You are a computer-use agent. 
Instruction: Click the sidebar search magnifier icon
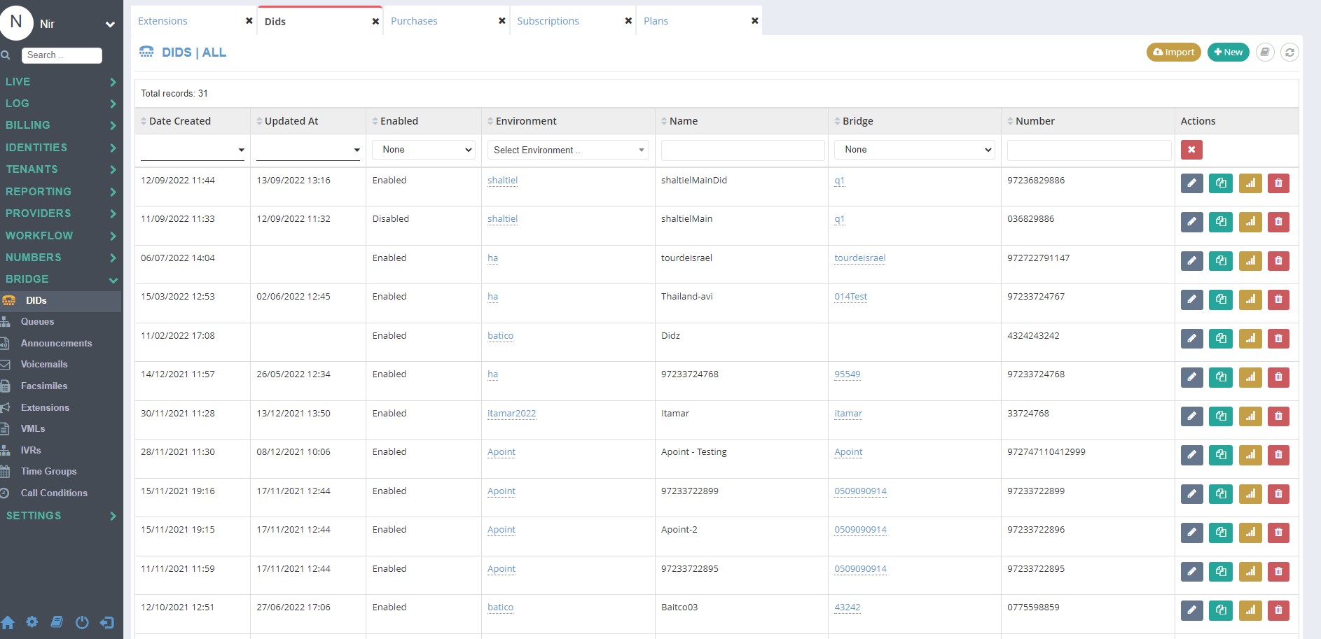6,55
